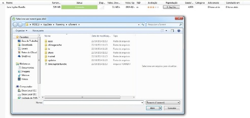Click the Forward navigation arrow in dialog
The width and height of the screenshot is (250, 118).
pos(20,25)
